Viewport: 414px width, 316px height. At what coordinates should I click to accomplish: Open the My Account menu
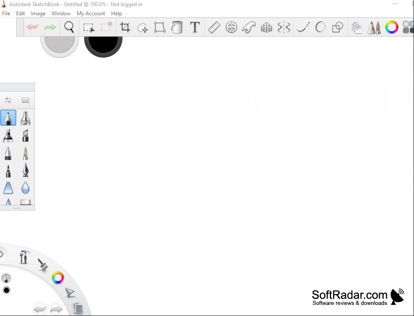click(91, 14)
